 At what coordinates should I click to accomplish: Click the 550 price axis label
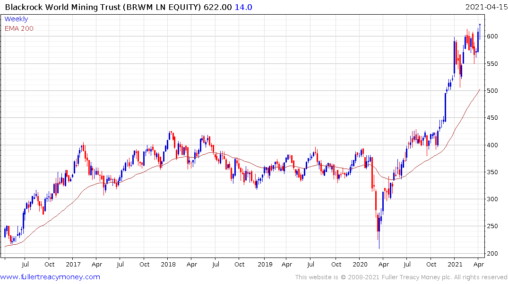[x=492, y=63]
